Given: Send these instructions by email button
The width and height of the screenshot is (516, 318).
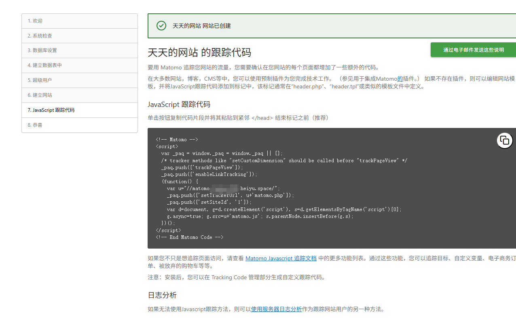Looking at the screenshot, I should (473, 50).
